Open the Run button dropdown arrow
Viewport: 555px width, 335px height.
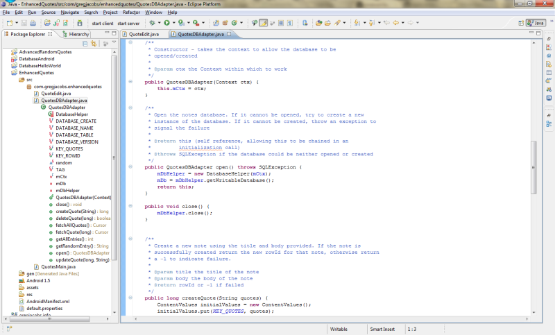[173, 23]
